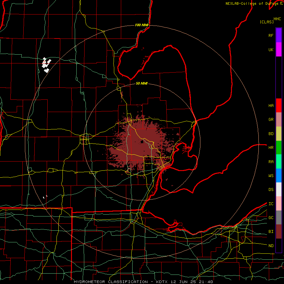284x284 pixels.
Task: Select the BD yellow legend block
Action: point(279,133)
